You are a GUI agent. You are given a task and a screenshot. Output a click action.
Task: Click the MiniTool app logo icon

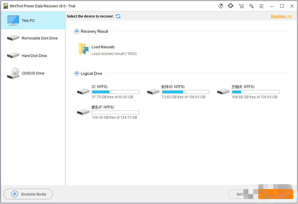6,6
